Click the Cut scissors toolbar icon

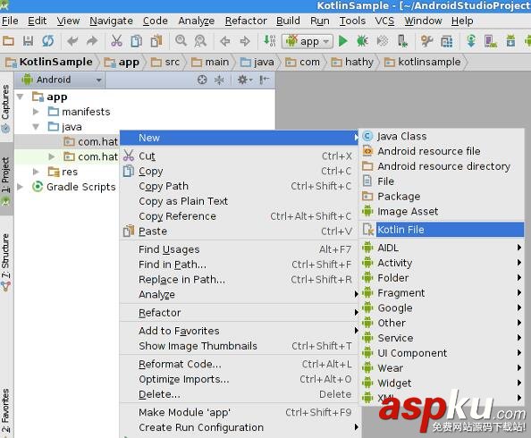click(x=116, y=41)
